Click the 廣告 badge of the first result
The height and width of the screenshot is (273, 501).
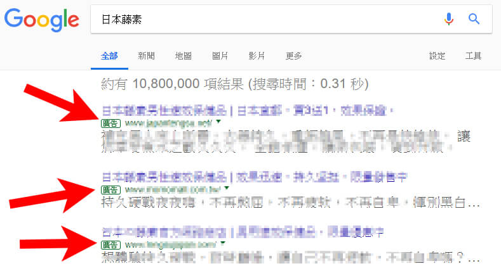[110, 124]
